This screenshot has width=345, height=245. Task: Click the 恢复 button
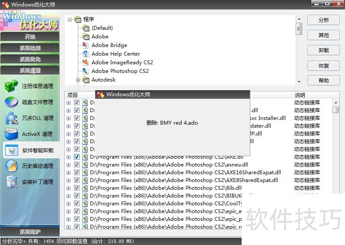(323, 66)
